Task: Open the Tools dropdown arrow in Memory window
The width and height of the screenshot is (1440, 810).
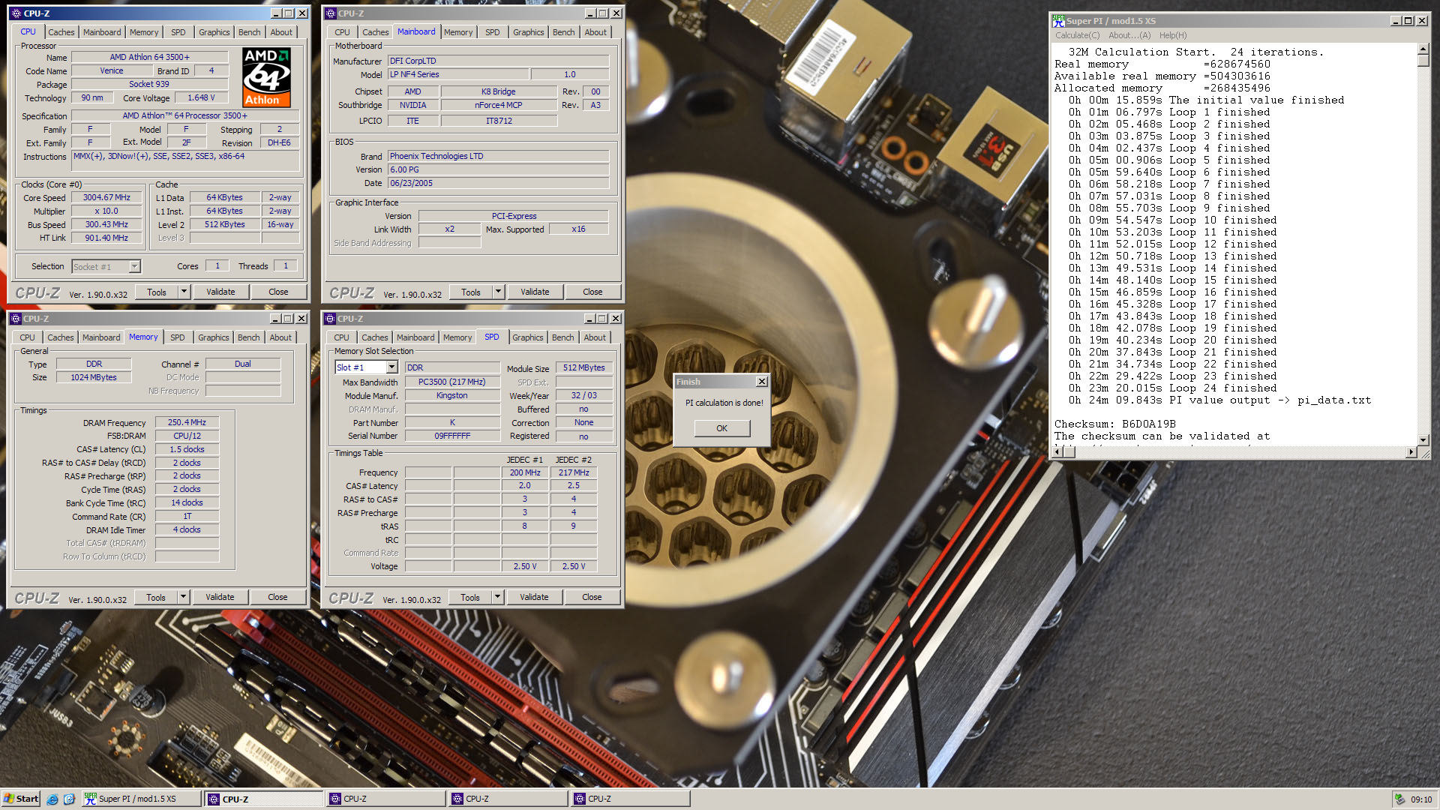Action: [183, 597]
